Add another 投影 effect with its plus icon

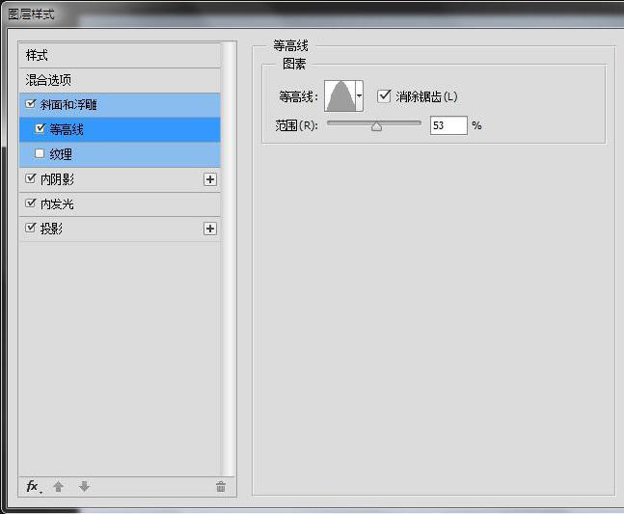pyautogui.click(x=210, y=229)
